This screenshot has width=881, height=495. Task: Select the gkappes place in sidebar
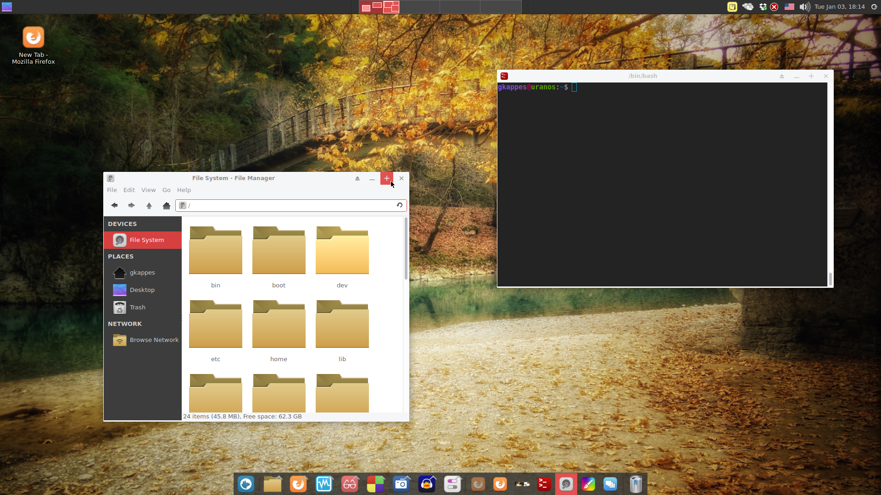pyautogui.click(x=142, y=273)
